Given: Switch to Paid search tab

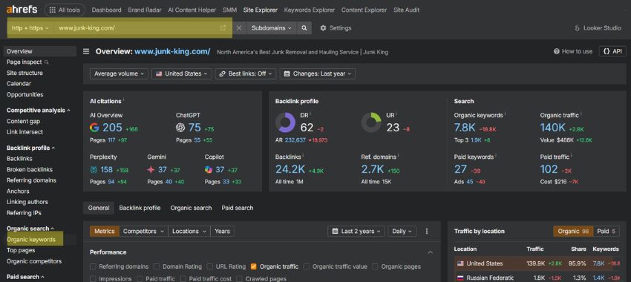Looking at the screenshot, I should pos(238,208).
